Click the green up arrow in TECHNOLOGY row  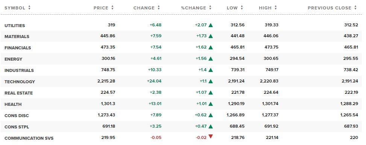coord(211,81)
